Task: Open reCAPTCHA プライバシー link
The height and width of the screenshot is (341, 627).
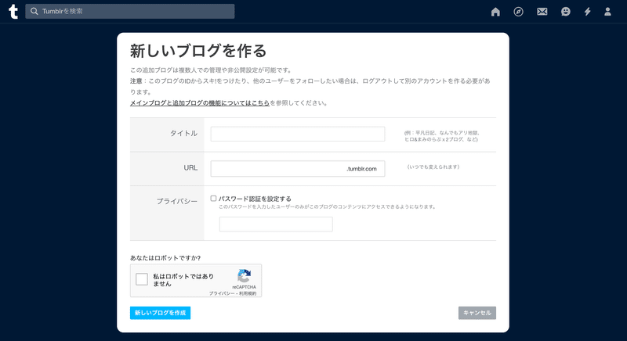Action: pos(222,293)
